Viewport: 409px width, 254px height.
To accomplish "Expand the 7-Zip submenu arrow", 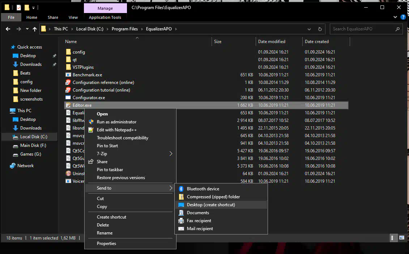I will pos(171,154).
